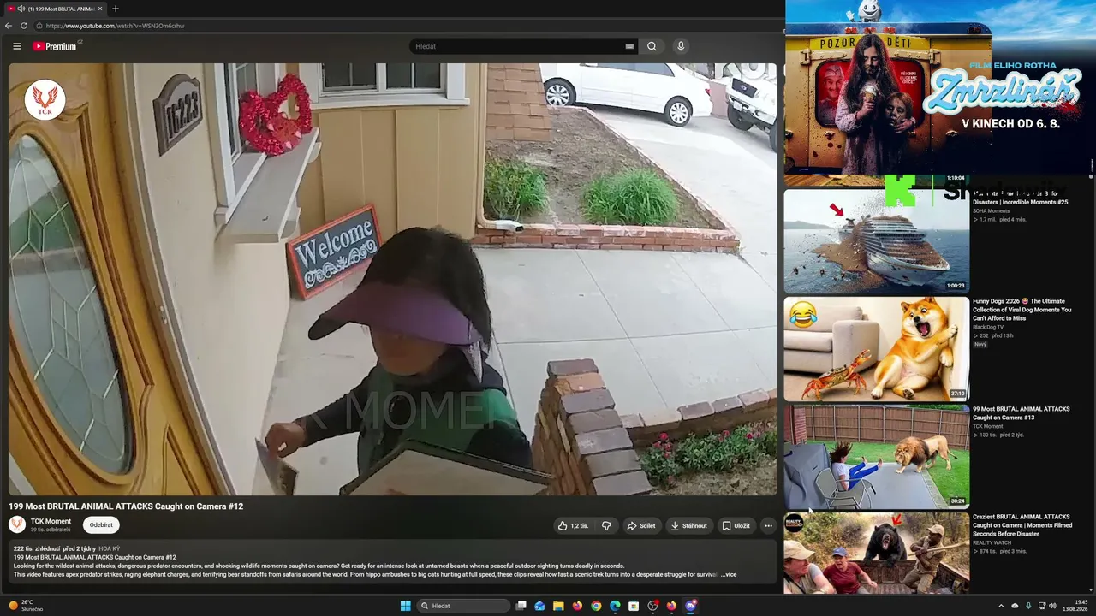This screenshot has height=616, width=1096.
Task: Open 99 Most BRUTAL ANIMAL ATTACKS #13 thumbnail
Action: (x=877, y=457)
